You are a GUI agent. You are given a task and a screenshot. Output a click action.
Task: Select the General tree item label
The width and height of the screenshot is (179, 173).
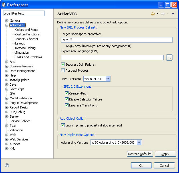pyautogui.click(x=15, y=21)
